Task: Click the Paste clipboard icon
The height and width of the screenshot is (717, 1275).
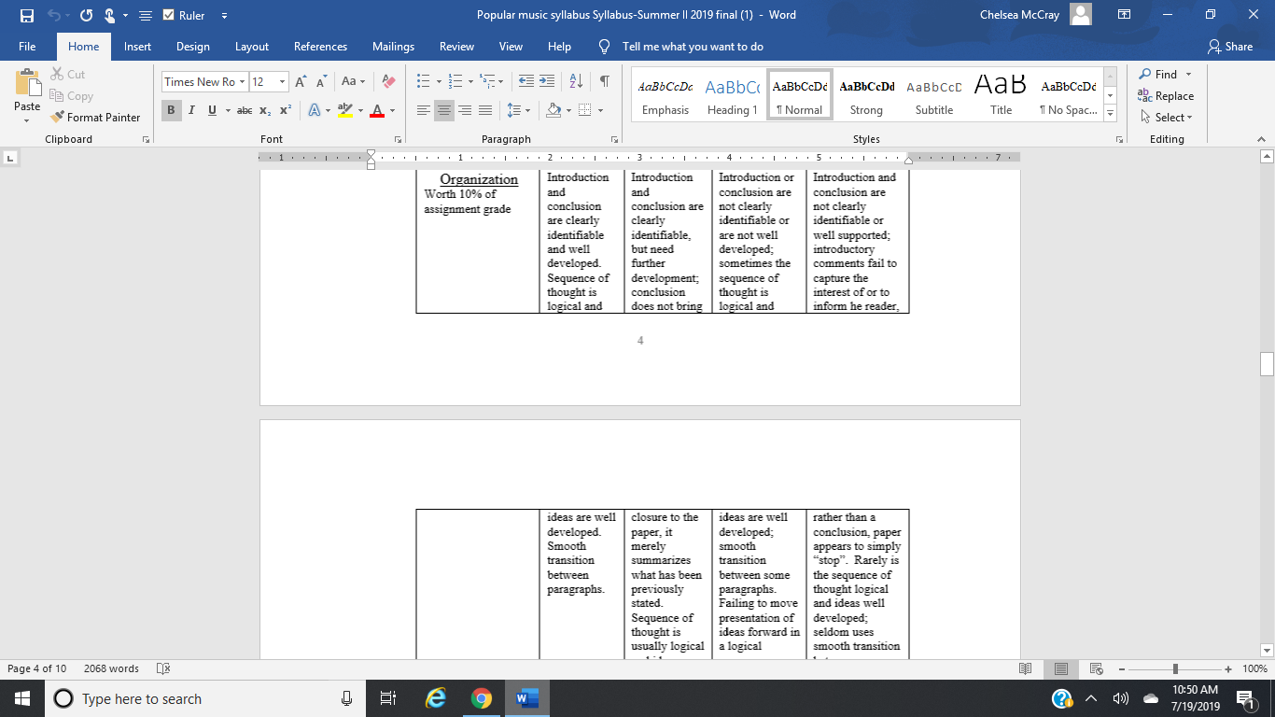Action: click(x=27, y=82)
